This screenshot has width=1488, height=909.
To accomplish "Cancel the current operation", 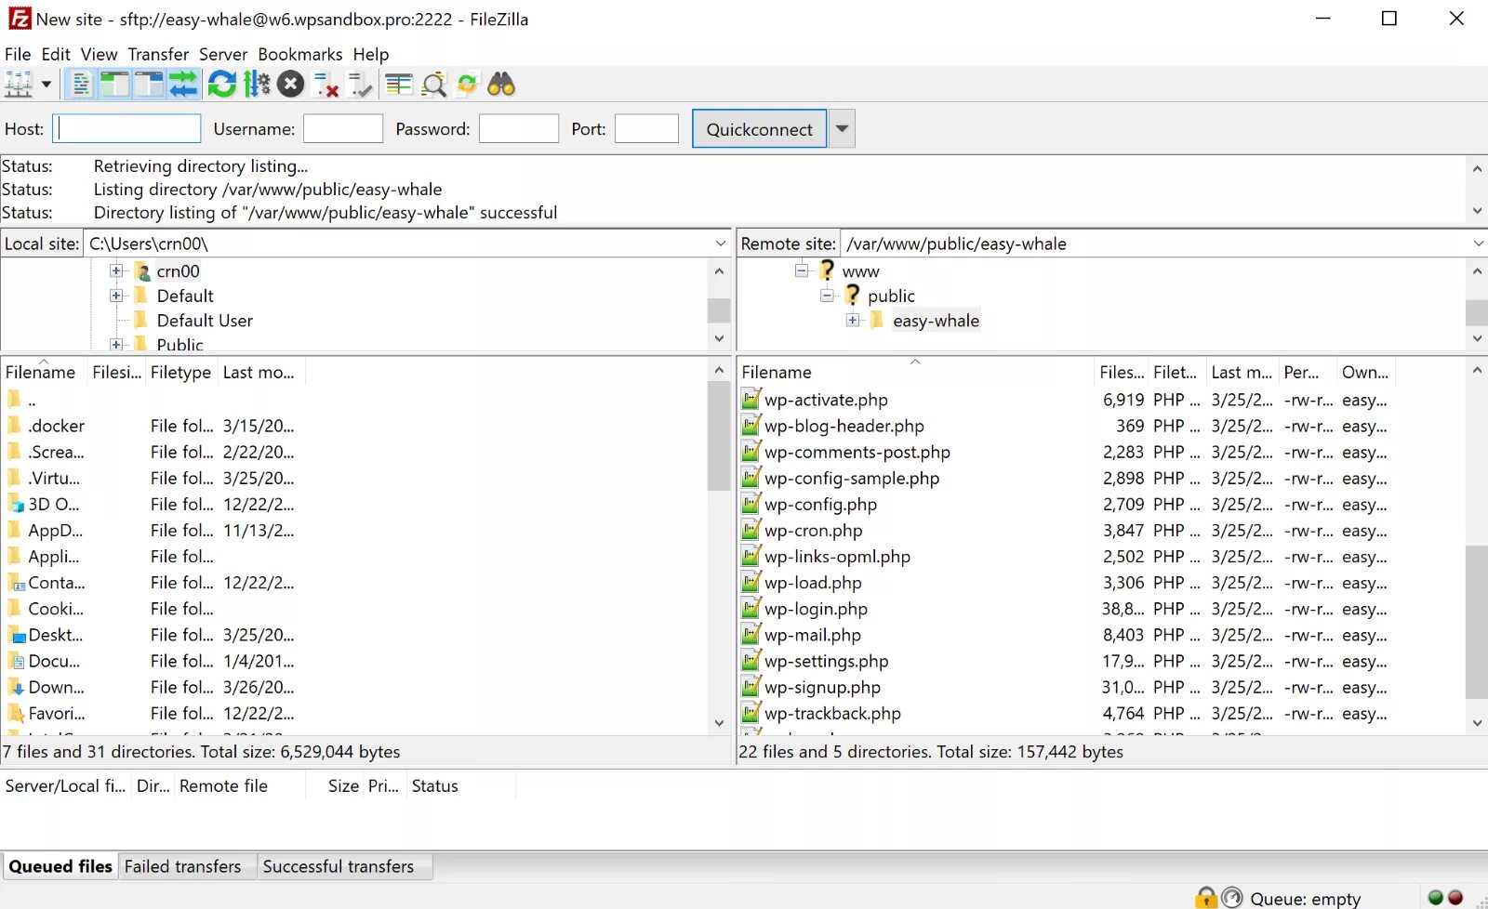I will point(290,85).
